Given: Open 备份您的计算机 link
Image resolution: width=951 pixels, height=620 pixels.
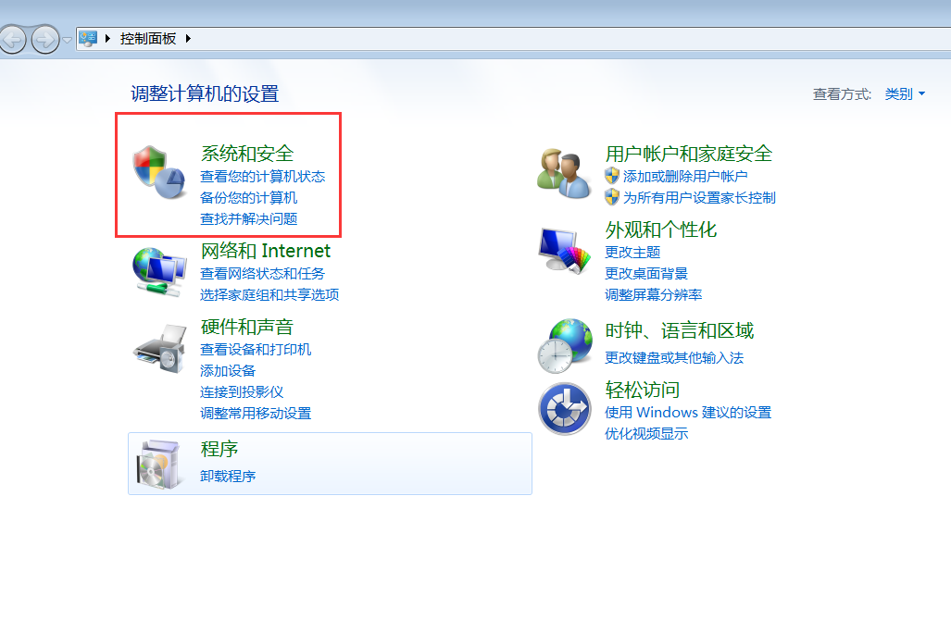Looking at the screenshot, I should tap(249, 198).
